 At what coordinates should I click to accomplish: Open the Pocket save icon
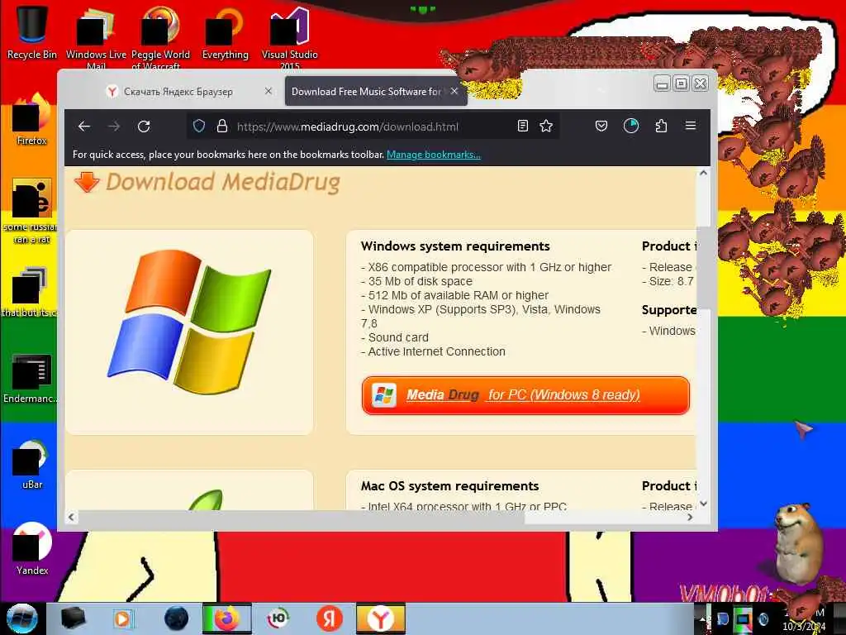601,127
